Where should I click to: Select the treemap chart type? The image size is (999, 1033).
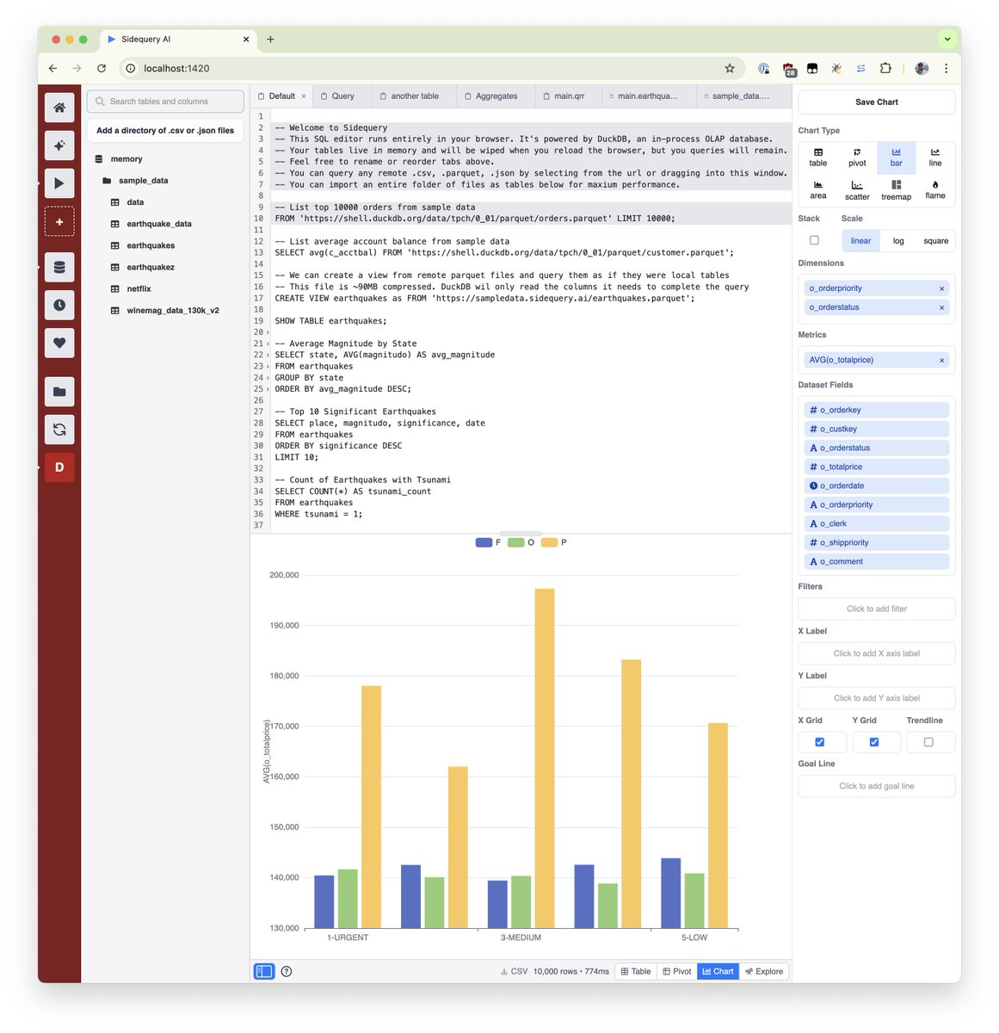click(896, 190)
